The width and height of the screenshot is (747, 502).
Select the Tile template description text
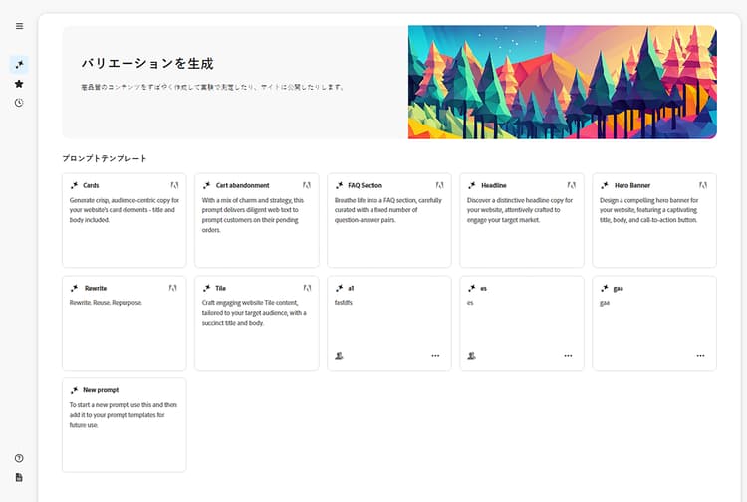pyautogui.click(x=254, y=313)
